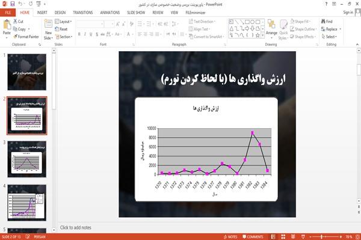
Task: Open the font size combo box
Action: pyautogui.click(x=109, y=24)
